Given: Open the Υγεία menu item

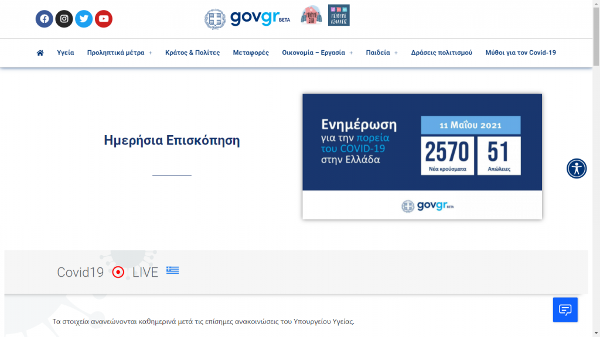Looking at the screenshot, I should tap(66, 53).
